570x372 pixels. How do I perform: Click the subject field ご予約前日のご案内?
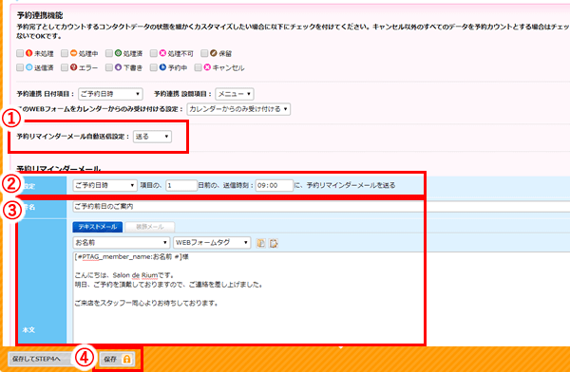point(321,206)
